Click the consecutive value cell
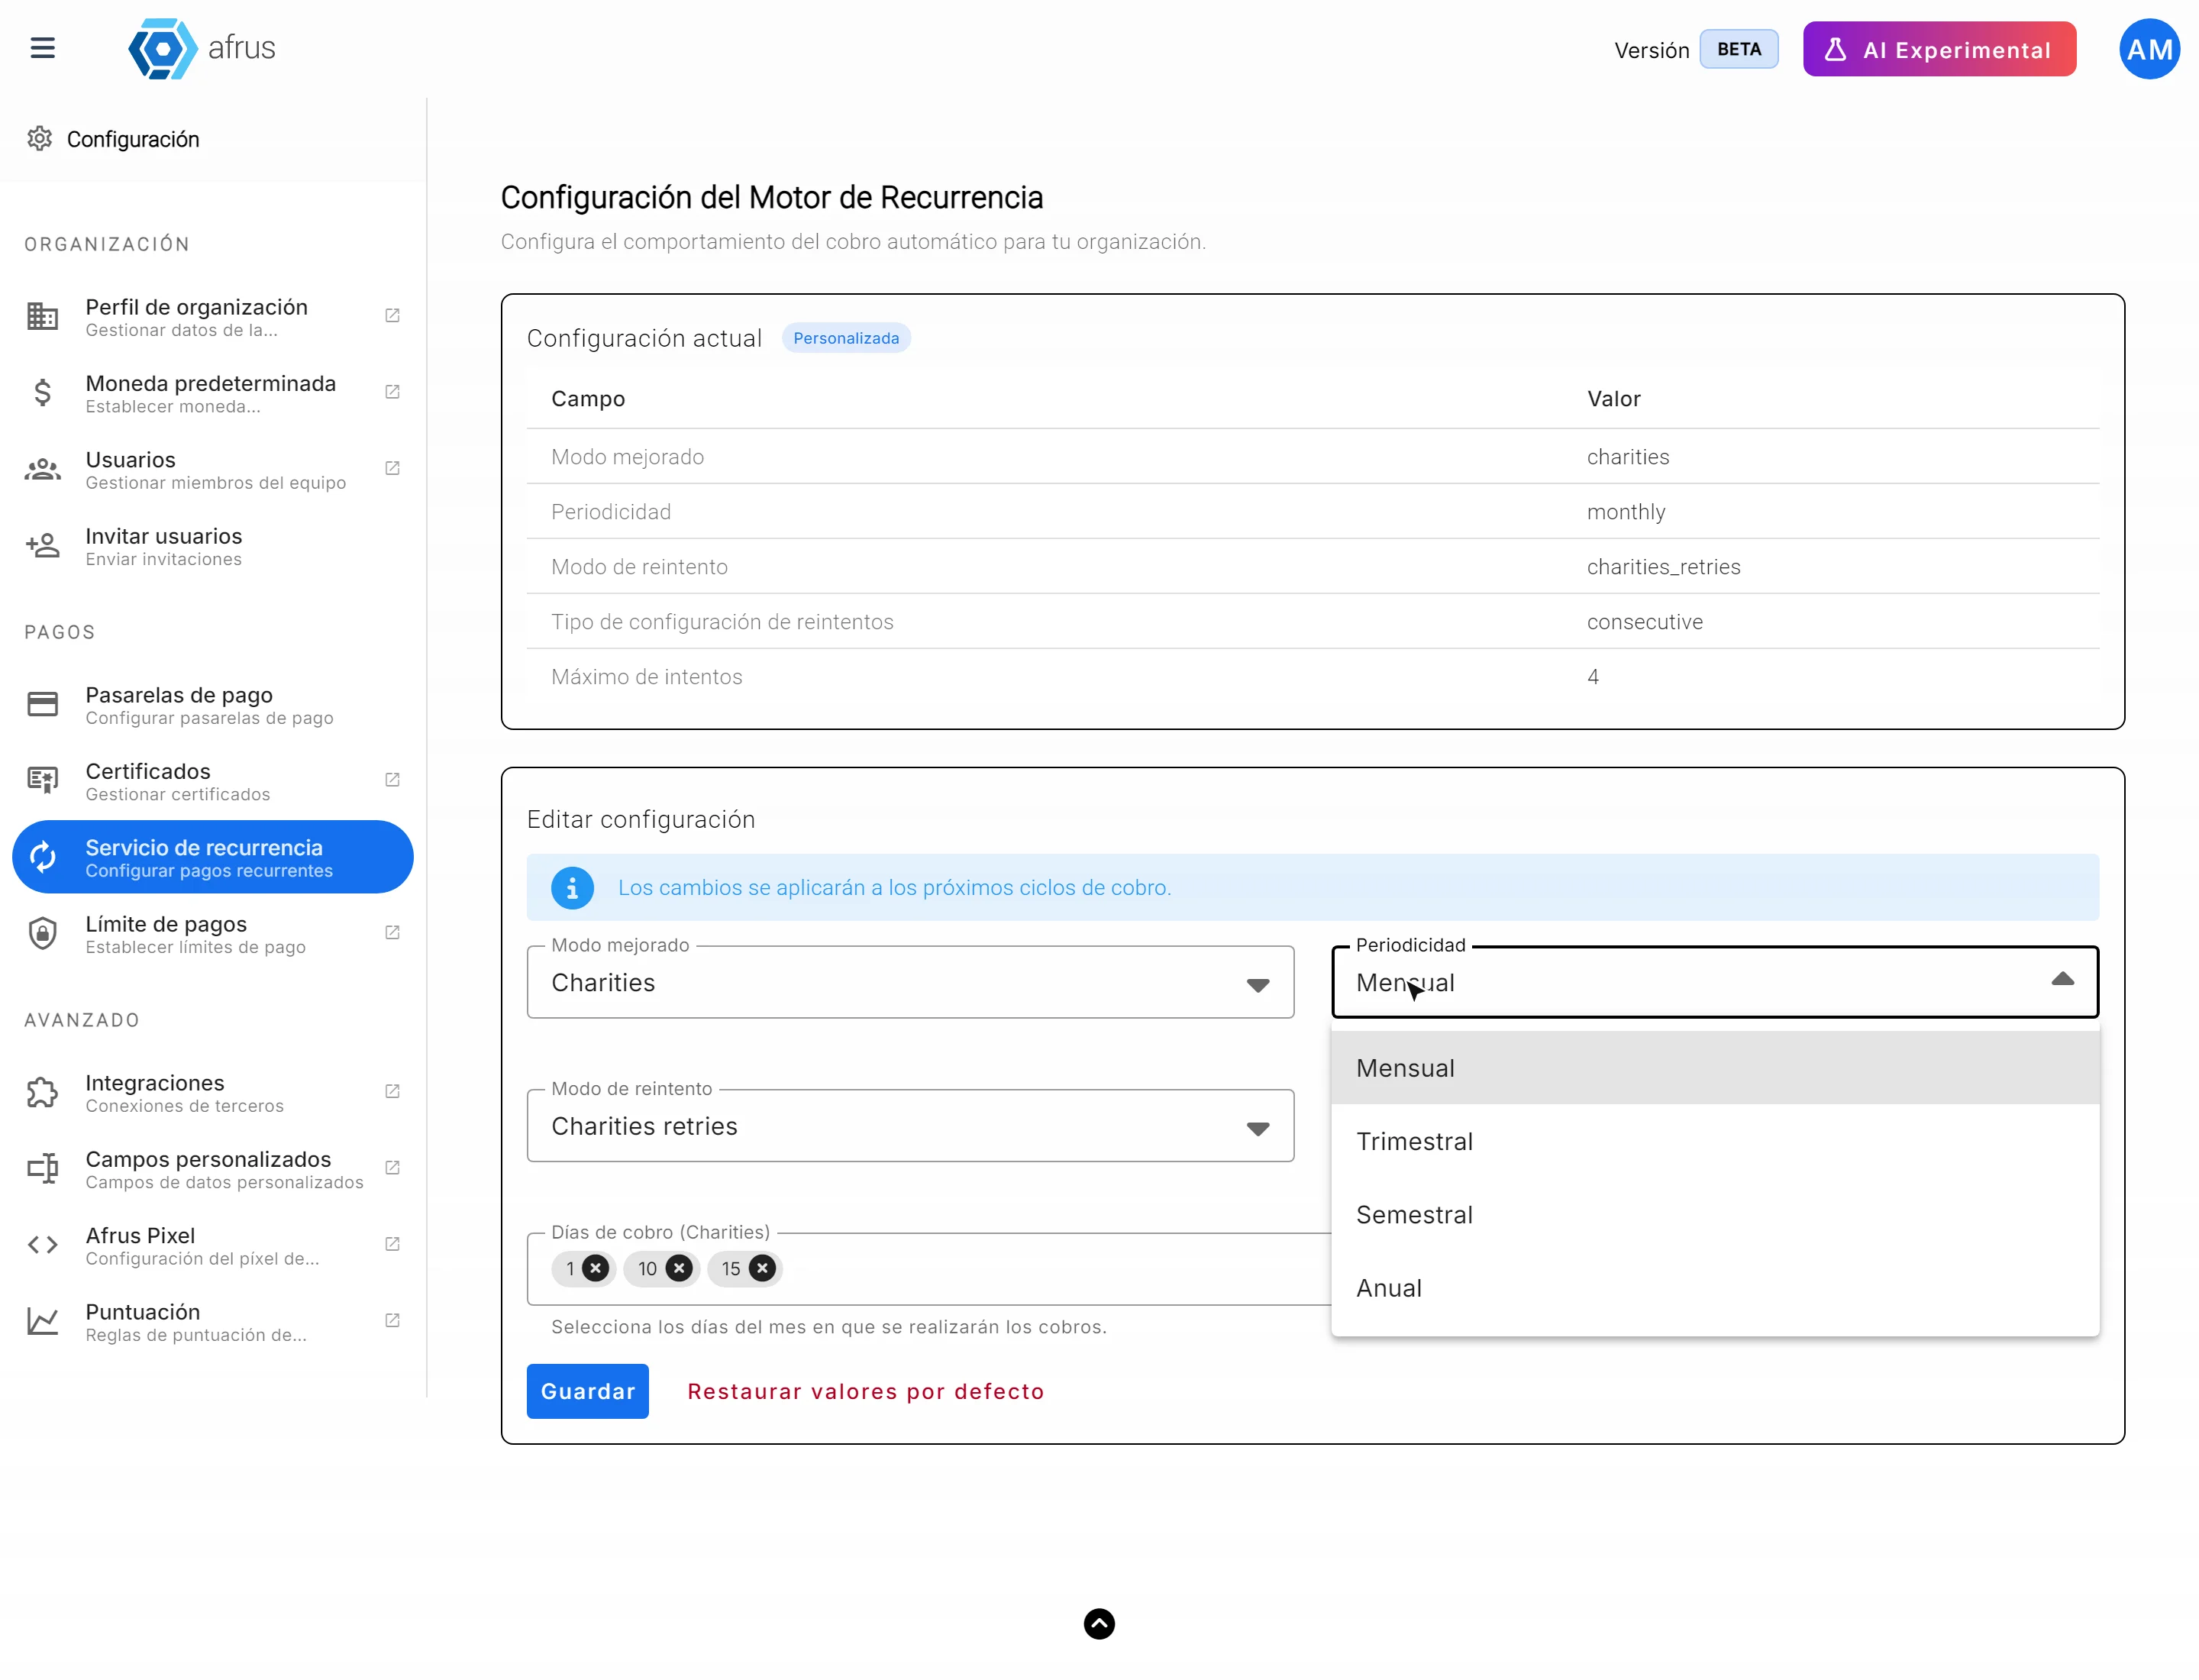This screenshot has height=1680, width=2199. tap(1644, 622)
